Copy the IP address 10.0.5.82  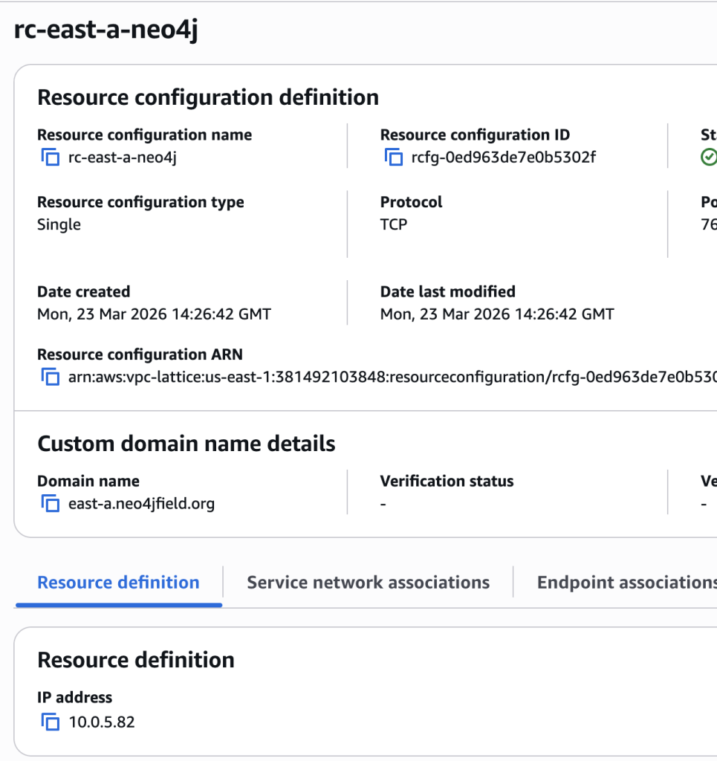pyautogui.click(x=50, y=722)
